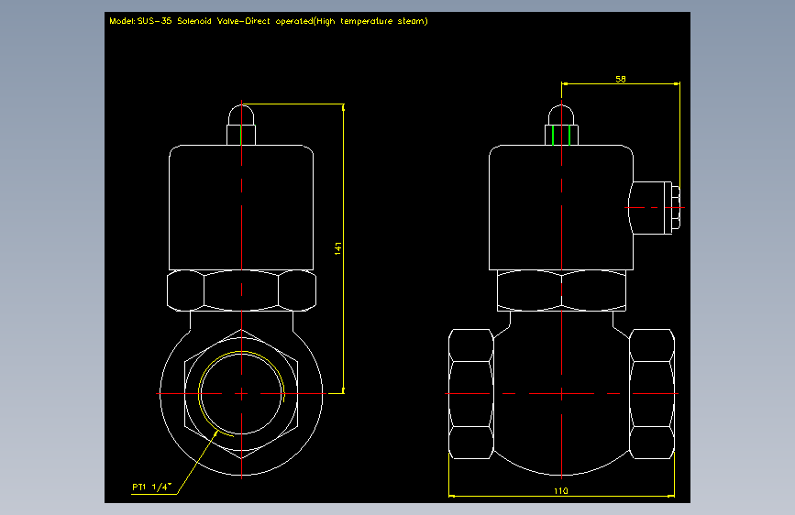Select the '110' length dimension value

coord(561,490)
